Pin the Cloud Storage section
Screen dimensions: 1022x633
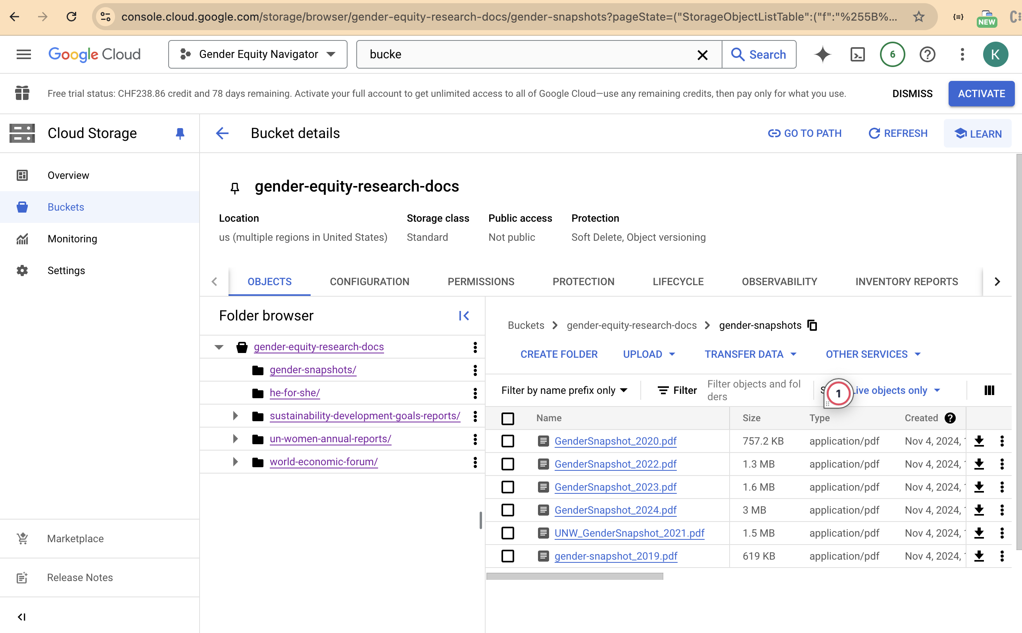180,133
